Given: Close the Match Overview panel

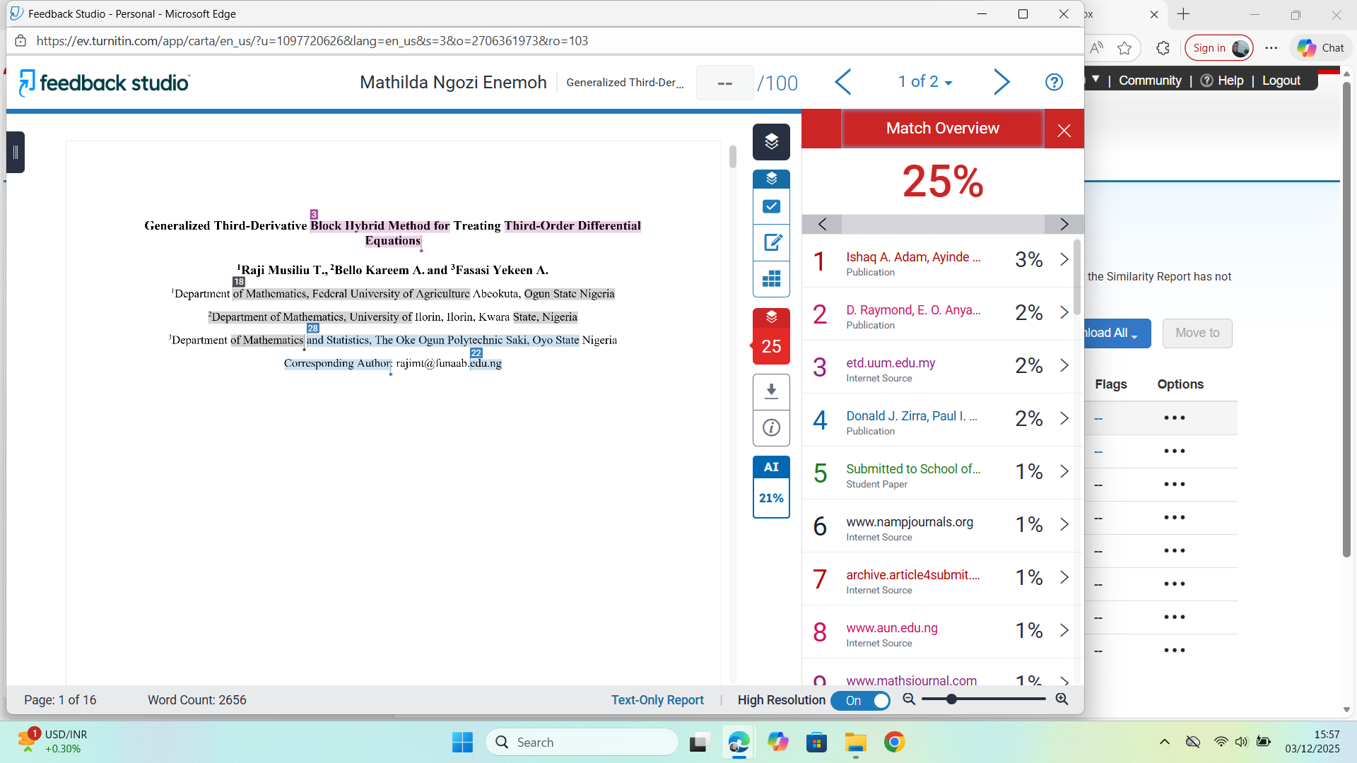Looking at the screenshot, I should [1064, 130].
